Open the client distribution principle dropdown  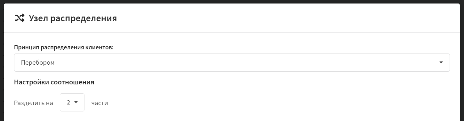coord(232,62)
